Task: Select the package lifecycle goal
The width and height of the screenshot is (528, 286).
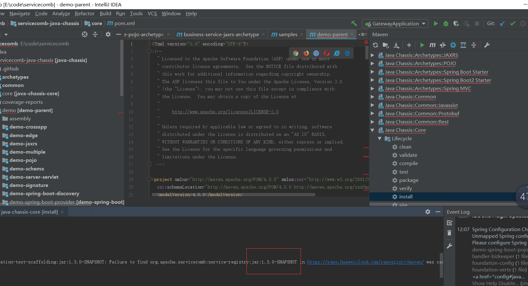Action: 409,180
